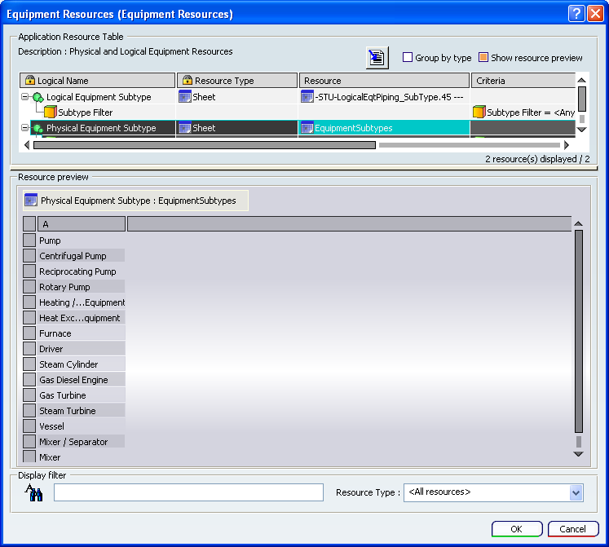The width and height of the screenshot is (609, 547).
Task: Click the lock icon in Resource Type header
Action: point(188,81)
